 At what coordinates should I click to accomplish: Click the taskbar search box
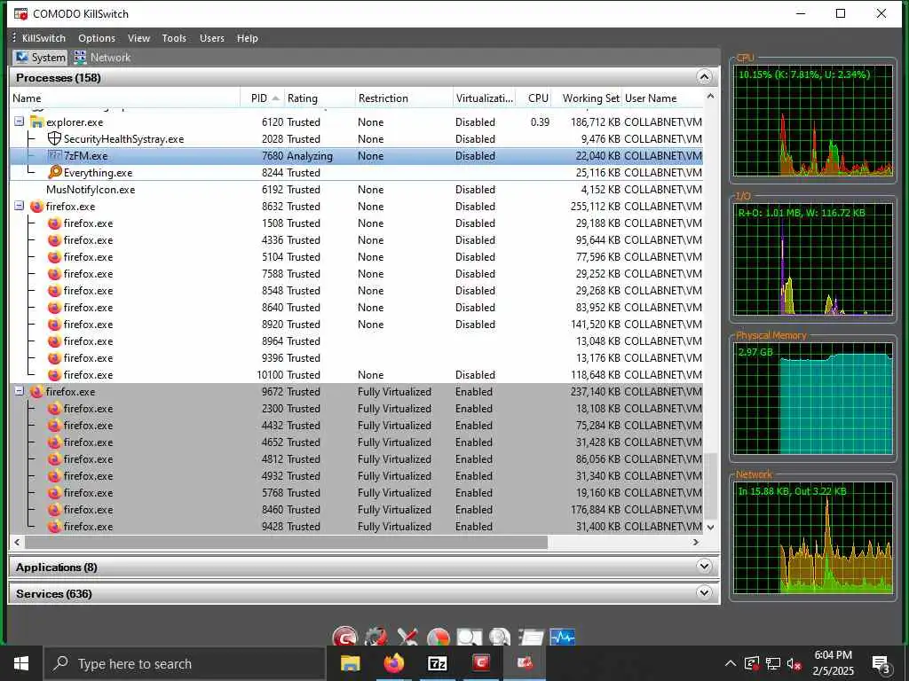coord(185,663)
